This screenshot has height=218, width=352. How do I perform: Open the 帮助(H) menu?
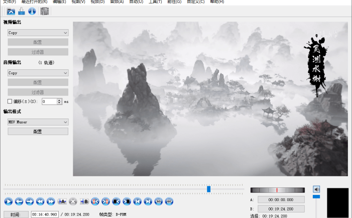(x=217, y=2)
